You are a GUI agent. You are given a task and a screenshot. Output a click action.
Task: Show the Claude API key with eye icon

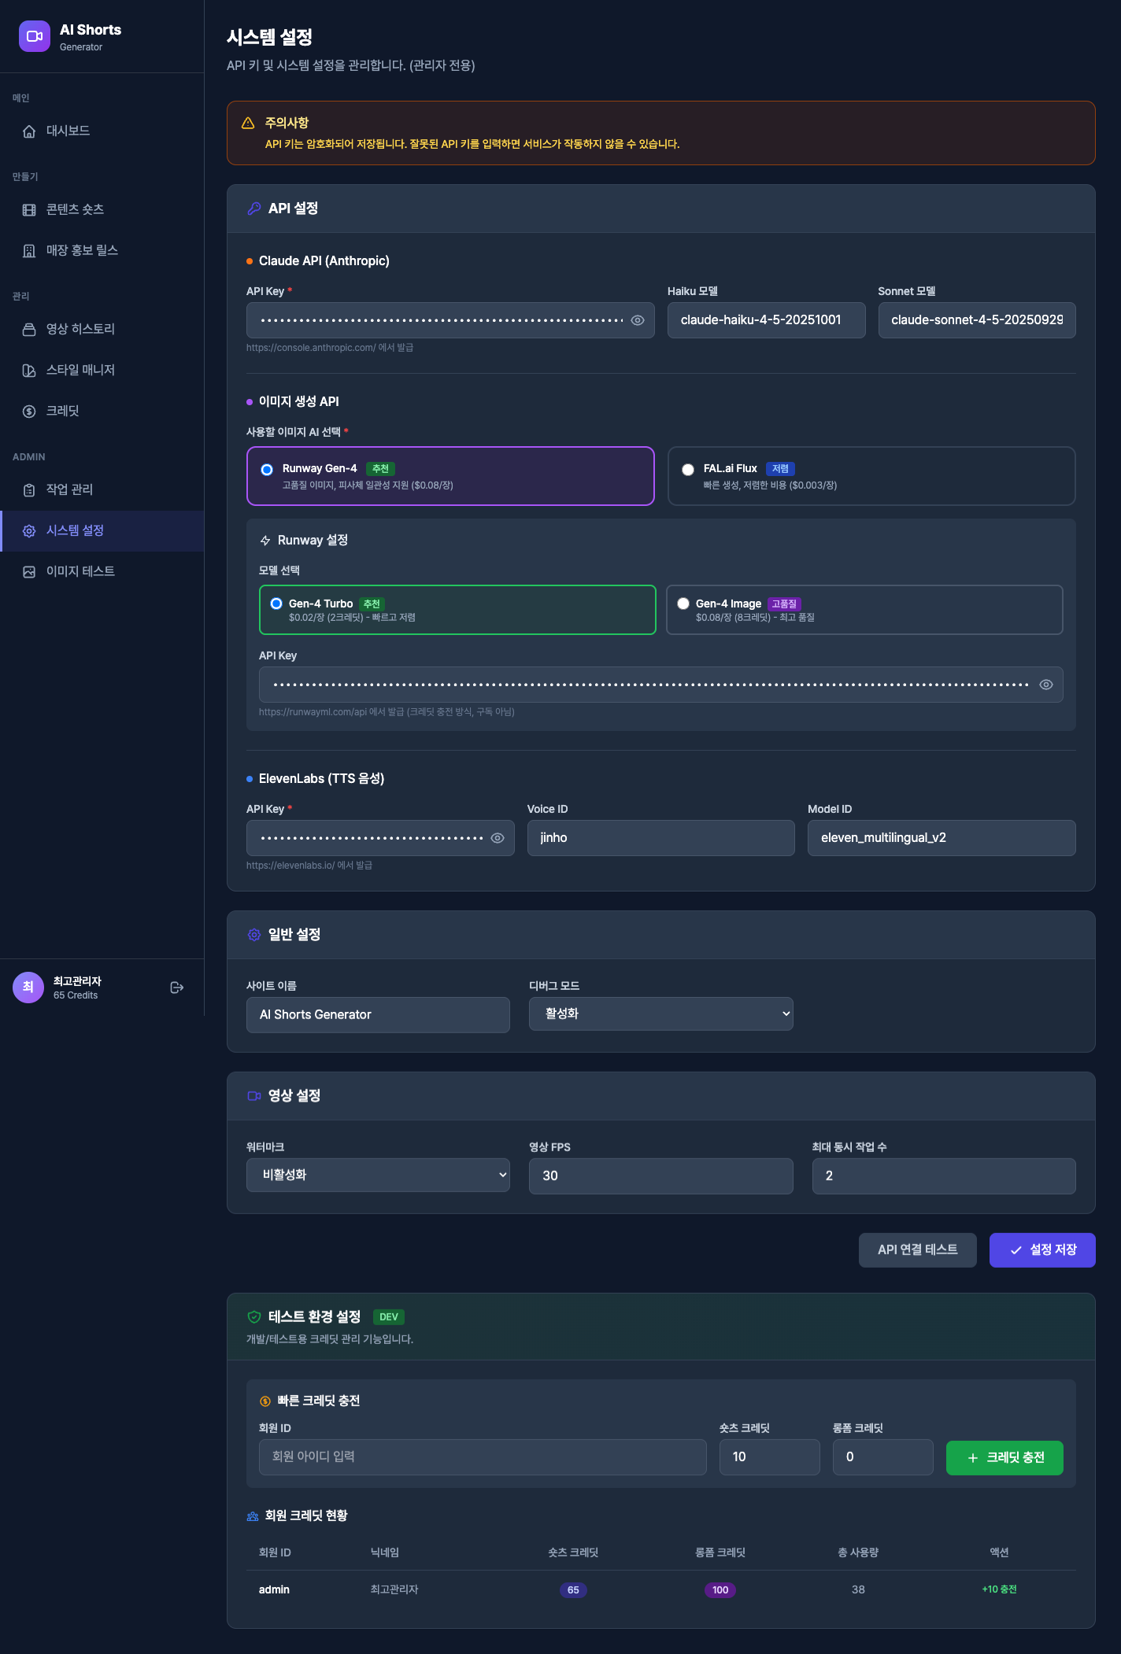pyautogui.click(x=638, y=320)
